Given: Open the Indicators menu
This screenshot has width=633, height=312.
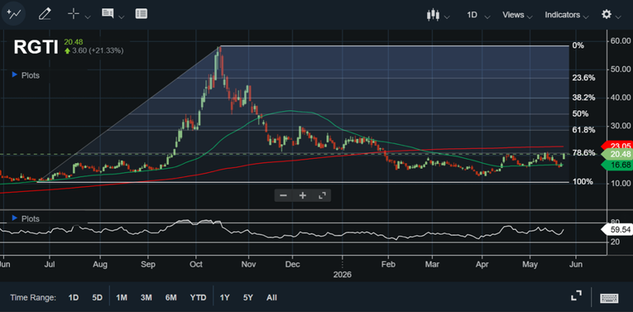Looking at the screenshot, I should coord(562,15).
